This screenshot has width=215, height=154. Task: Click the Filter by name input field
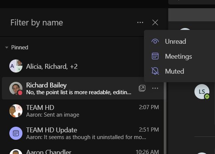click(x=71, y=22)
